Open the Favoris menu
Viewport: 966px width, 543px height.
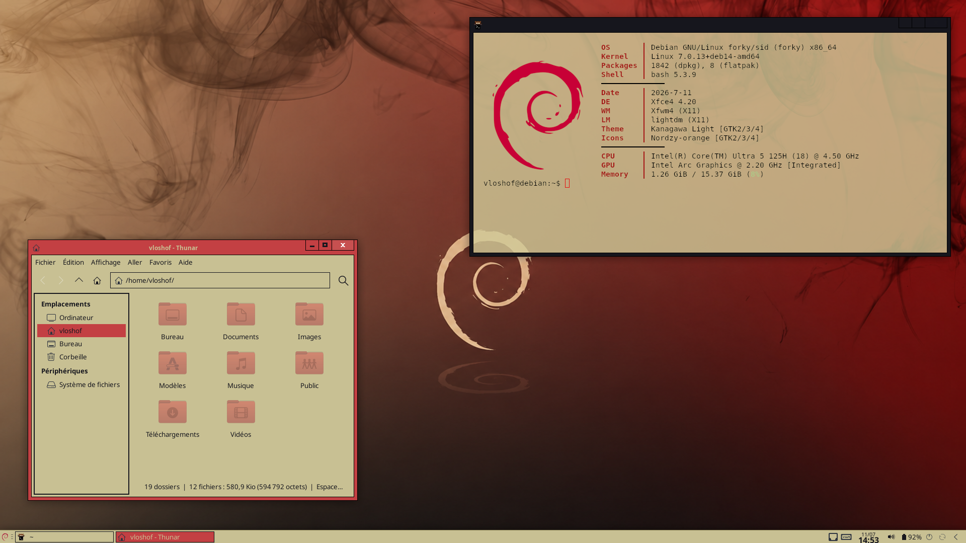tap(160, 262)
